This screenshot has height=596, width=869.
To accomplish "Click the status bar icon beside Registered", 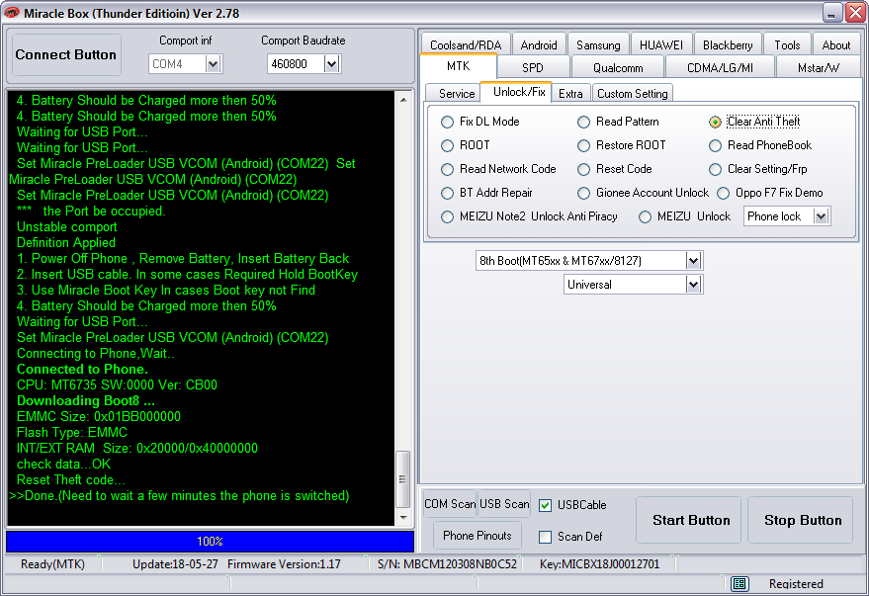I will (739, 583).
